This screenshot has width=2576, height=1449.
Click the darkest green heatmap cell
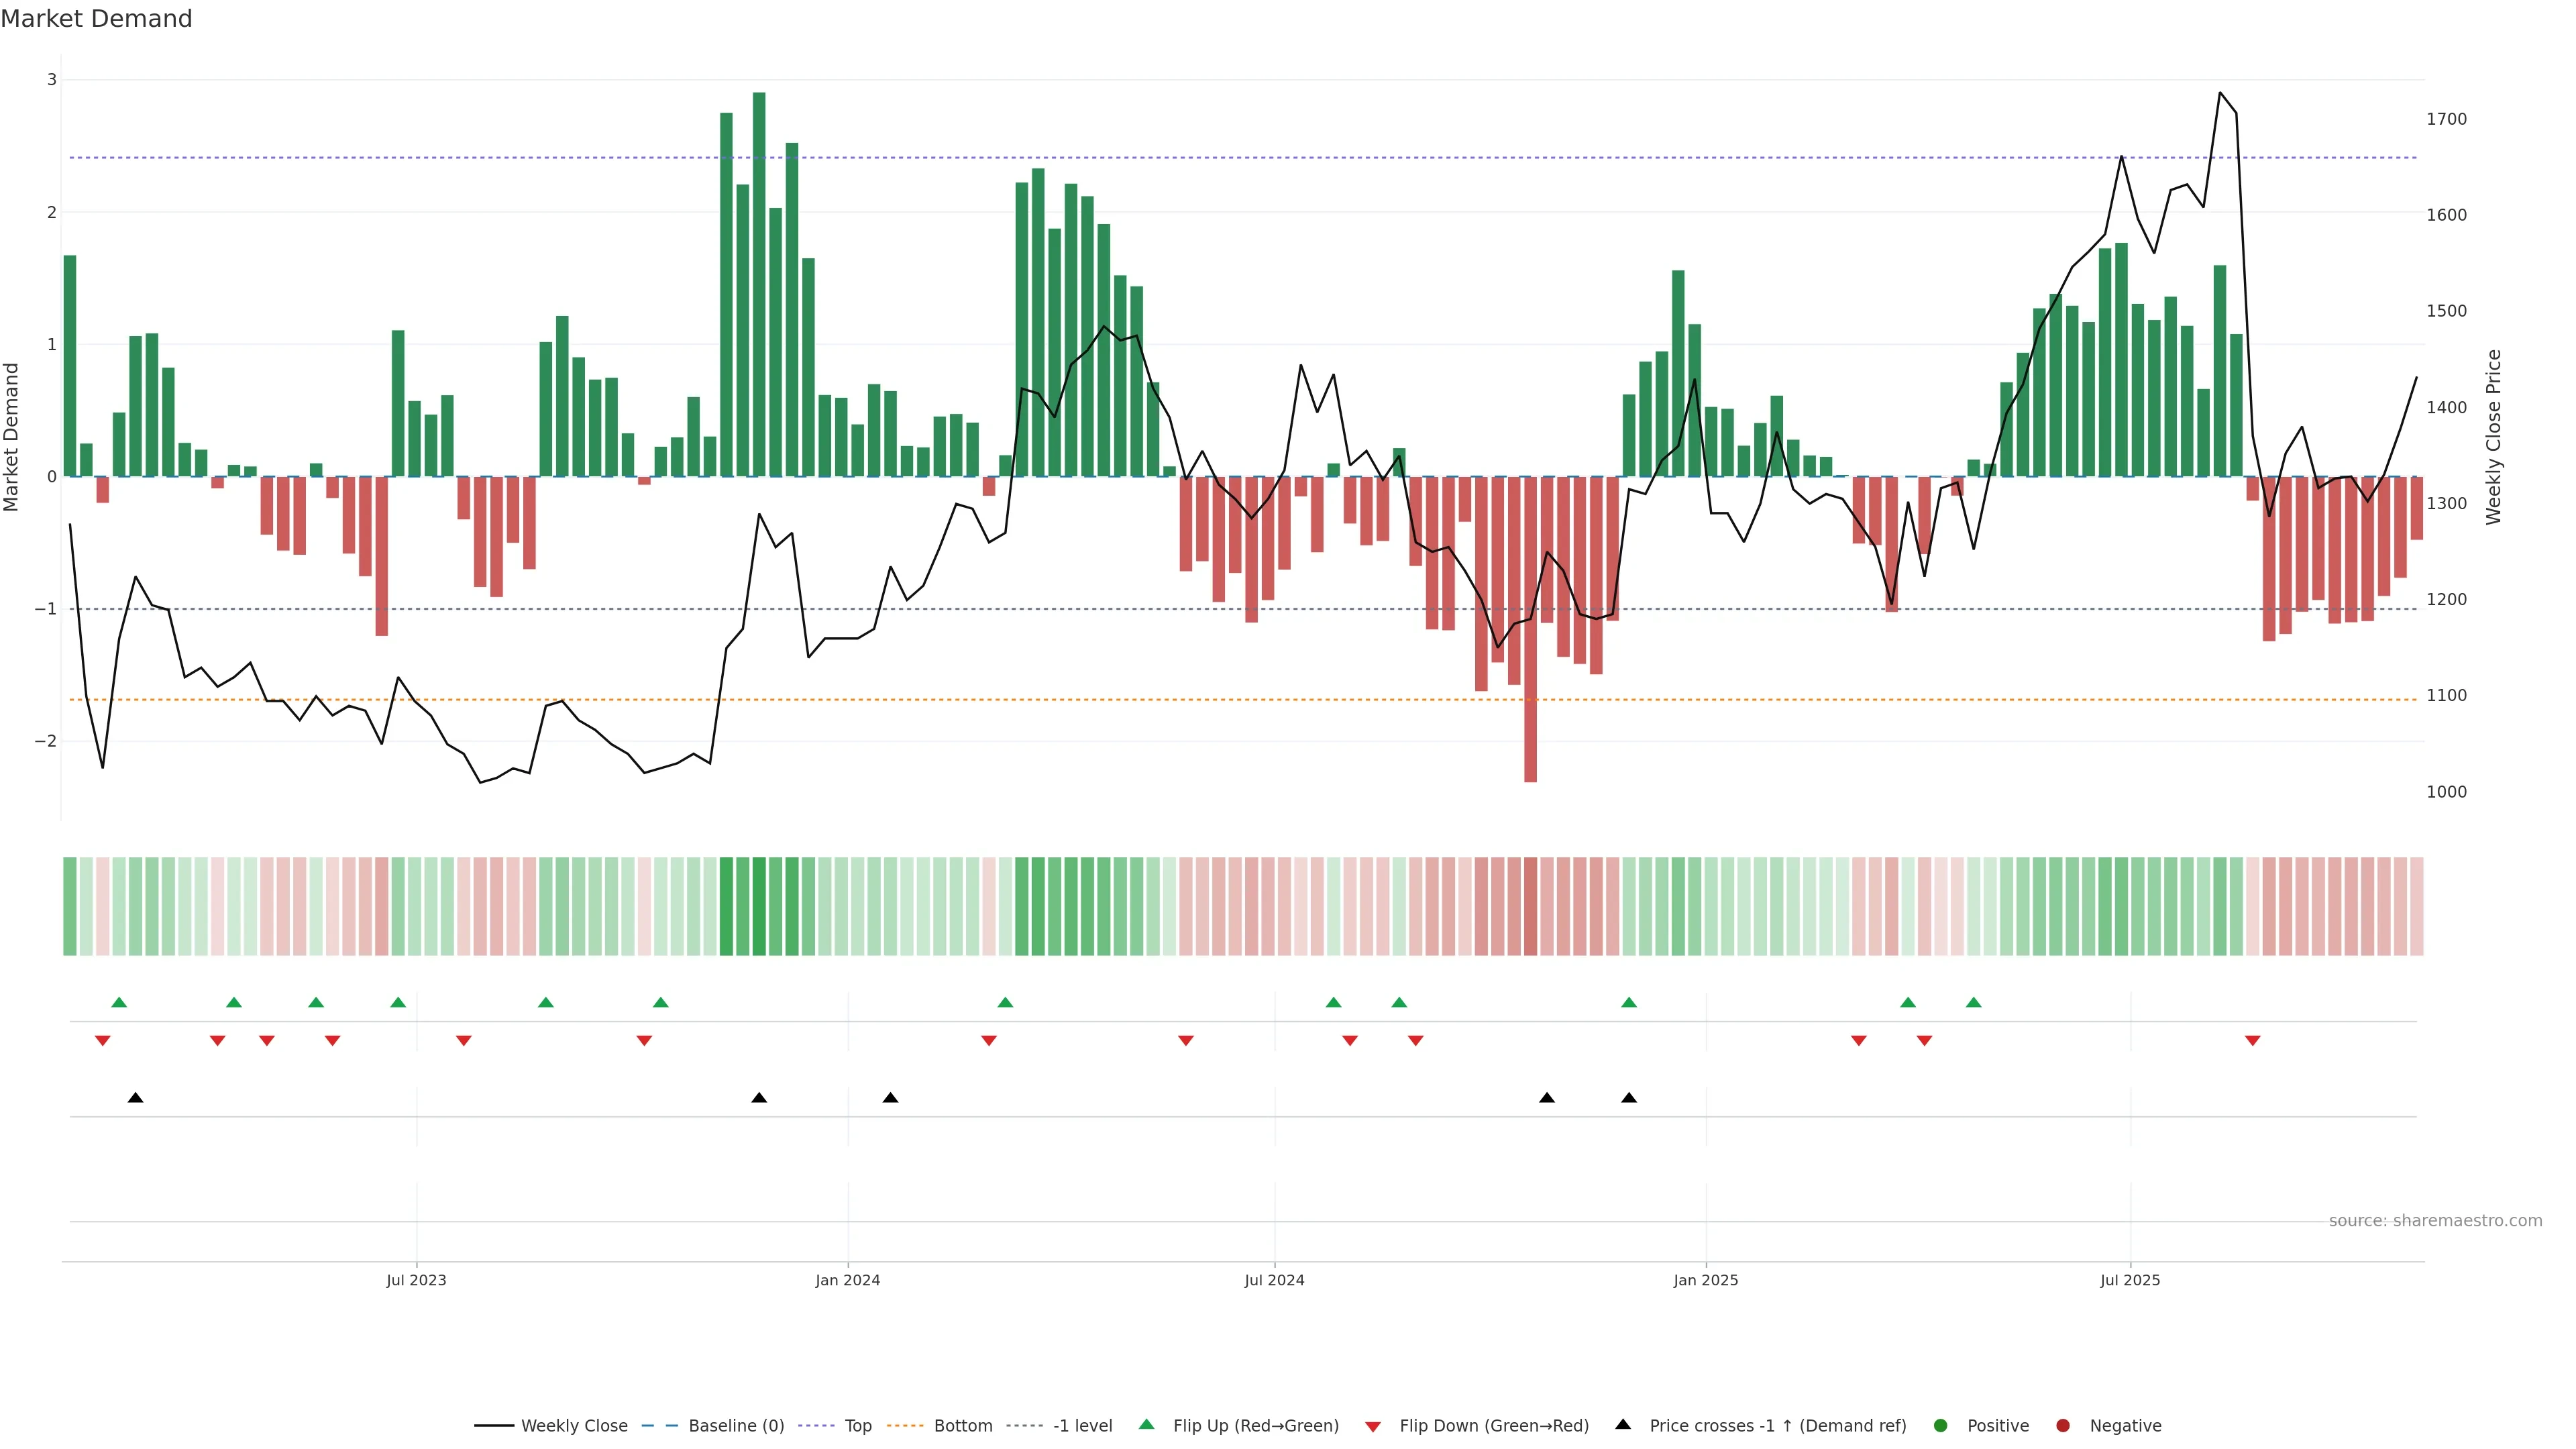click(759, 906)
